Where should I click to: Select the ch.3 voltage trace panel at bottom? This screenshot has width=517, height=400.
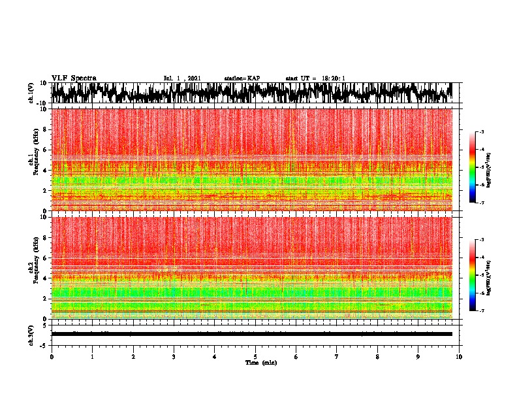(255, 335)
